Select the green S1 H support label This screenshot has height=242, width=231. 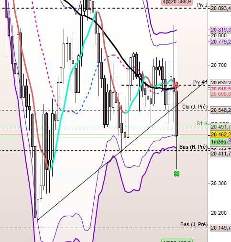click(202, 123)
